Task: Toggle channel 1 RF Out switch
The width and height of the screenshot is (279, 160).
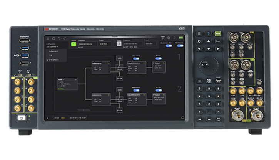Action: 159,58
